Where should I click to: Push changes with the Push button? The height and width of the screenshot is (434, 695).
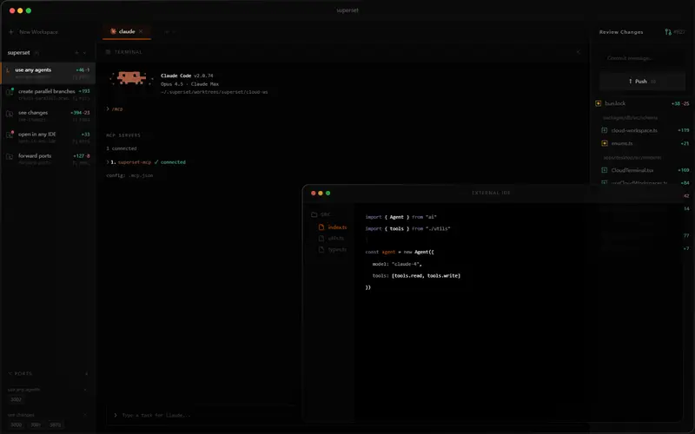point(642,82)
